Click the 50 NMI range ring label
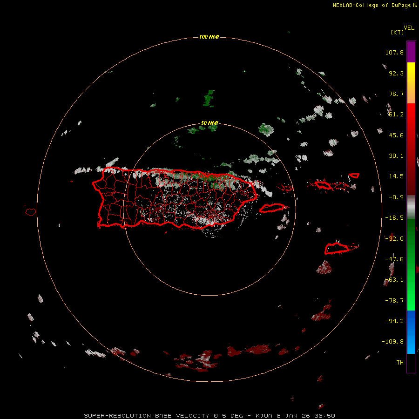The width and height of the screenshot is (419, 419). click(209, 123)
